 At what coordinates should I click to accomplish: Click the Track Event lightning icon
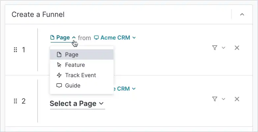tap(59, 75)
